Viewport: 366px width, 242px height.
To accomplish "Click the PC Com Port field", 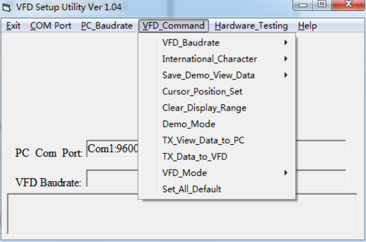I will coord(112,149).
